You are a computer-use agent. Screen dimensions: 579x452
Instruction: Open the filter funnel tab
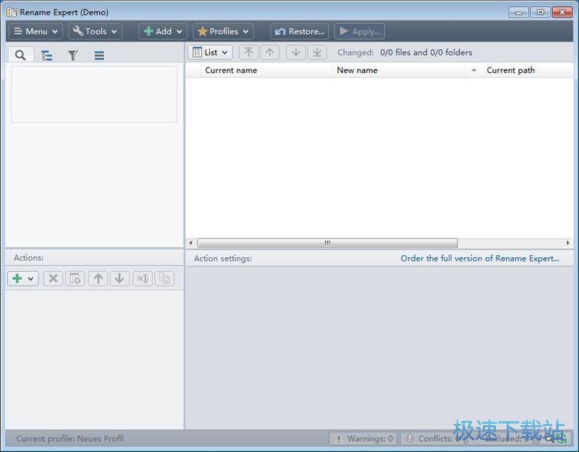click(x=73, y=55)
